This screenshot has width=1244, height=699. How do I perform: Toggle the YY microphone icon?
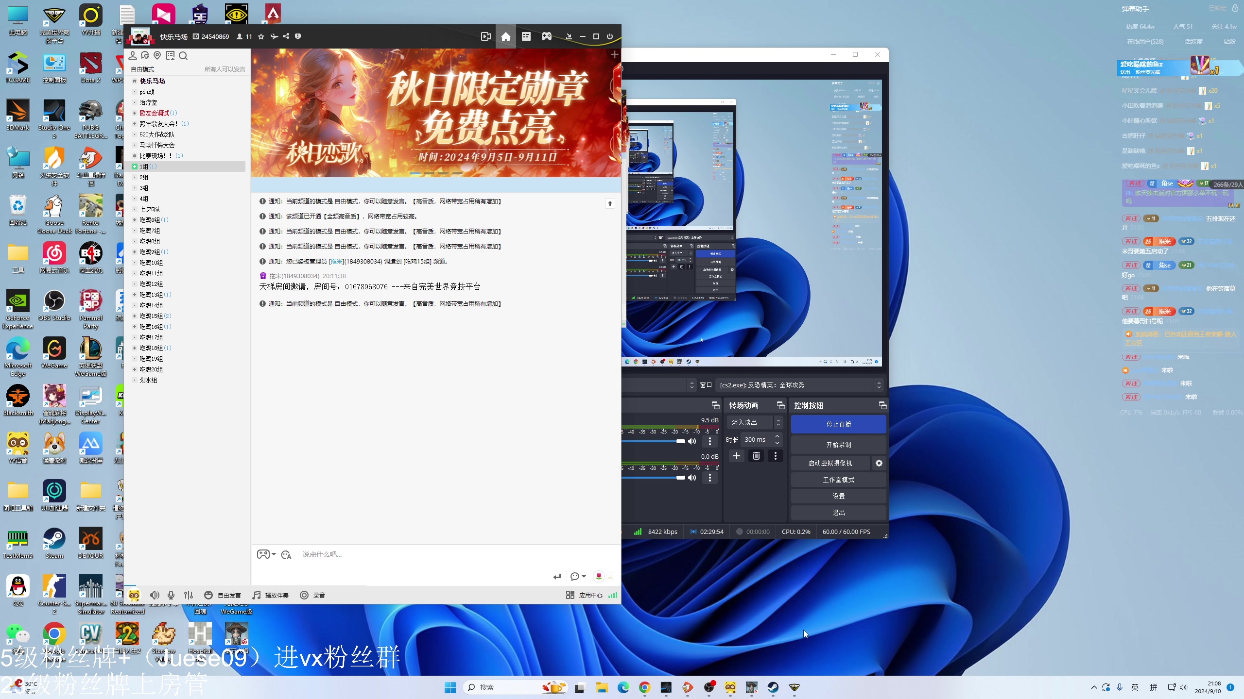click(x=171, y=595)
